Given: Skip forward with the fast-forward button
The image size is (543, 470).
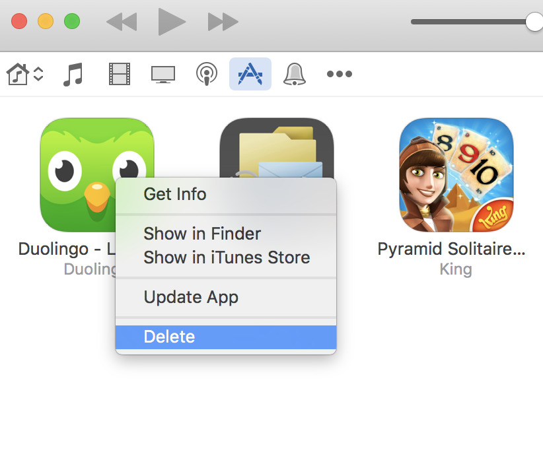Looking at the screenshot, I should coord(223,22).
